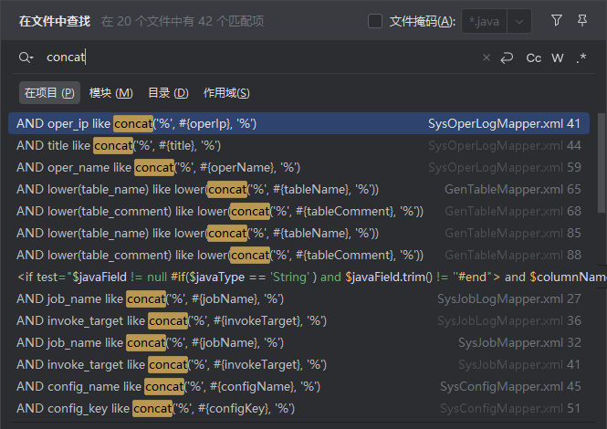Click the results list scrollbar
The height and width of the screenshot is (429, 607).
coord(602,162)
